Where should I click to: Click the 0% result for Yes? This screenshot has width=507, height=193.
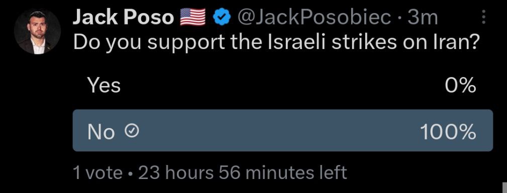tap(460, 86)
